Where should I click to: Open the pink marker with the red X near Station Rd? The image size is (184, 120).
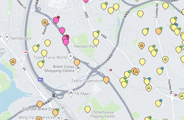click(56, 20)
